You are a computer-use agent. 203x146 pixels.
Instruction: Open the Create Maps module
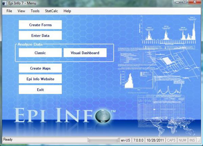coord(40,68)
